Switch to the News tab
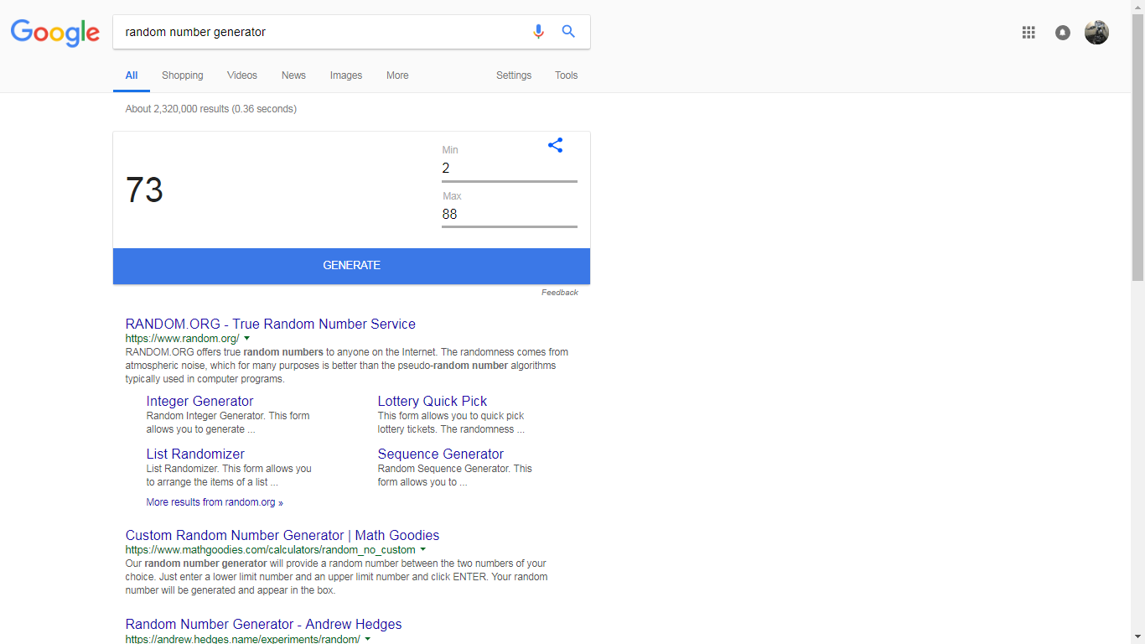Screen dimensions: 1145x644 [x=293, y=75]
